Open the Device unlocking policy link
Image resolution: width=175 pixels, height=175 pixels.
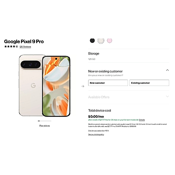(96, 135)
